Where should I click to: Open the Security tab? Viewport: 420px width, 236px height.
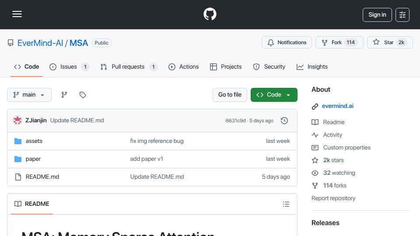pyautogui.click(x=269, y=66)
